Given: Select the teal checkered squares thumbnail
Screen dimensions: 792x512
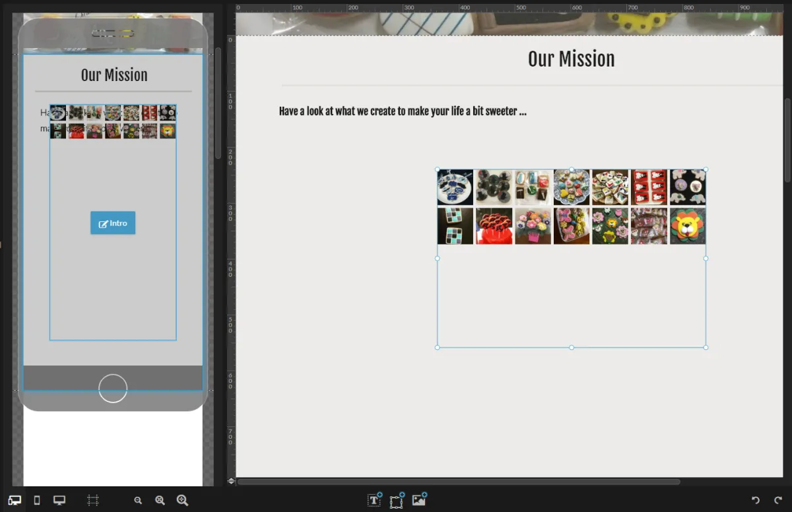Looking at the screenshot, I should [x=455, y=226].
